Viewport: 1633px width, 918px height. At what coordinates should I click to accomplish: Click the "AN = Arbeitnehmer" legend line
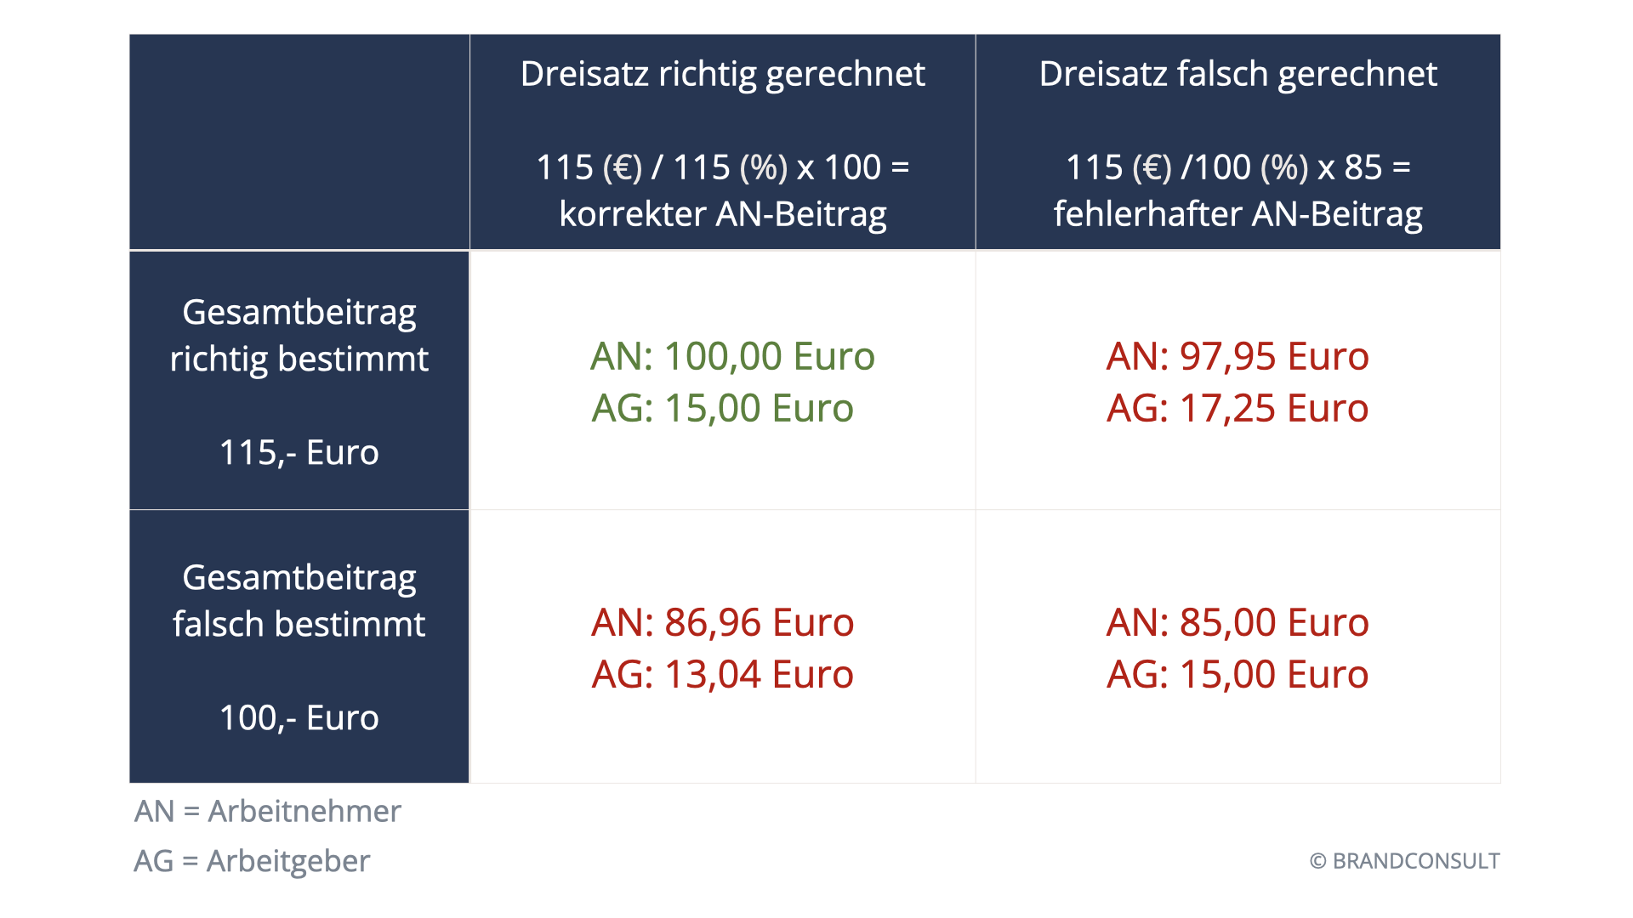(267, 811)
